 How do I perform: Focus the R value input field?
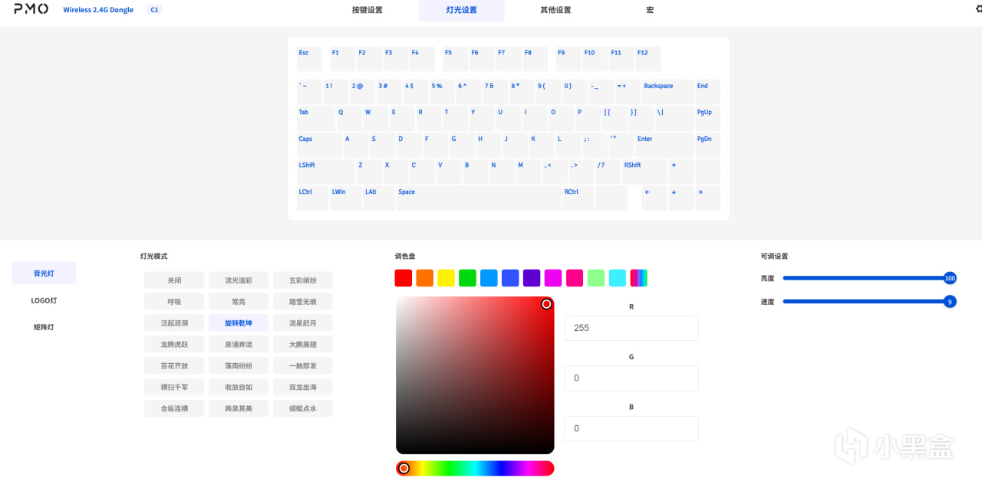(x=631, y=328)
